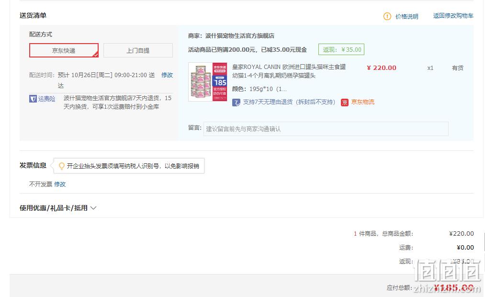This screenshot has height=297, width=485.
Task: Click the product price ¥220.00
Action: click(x=382, y=68)
